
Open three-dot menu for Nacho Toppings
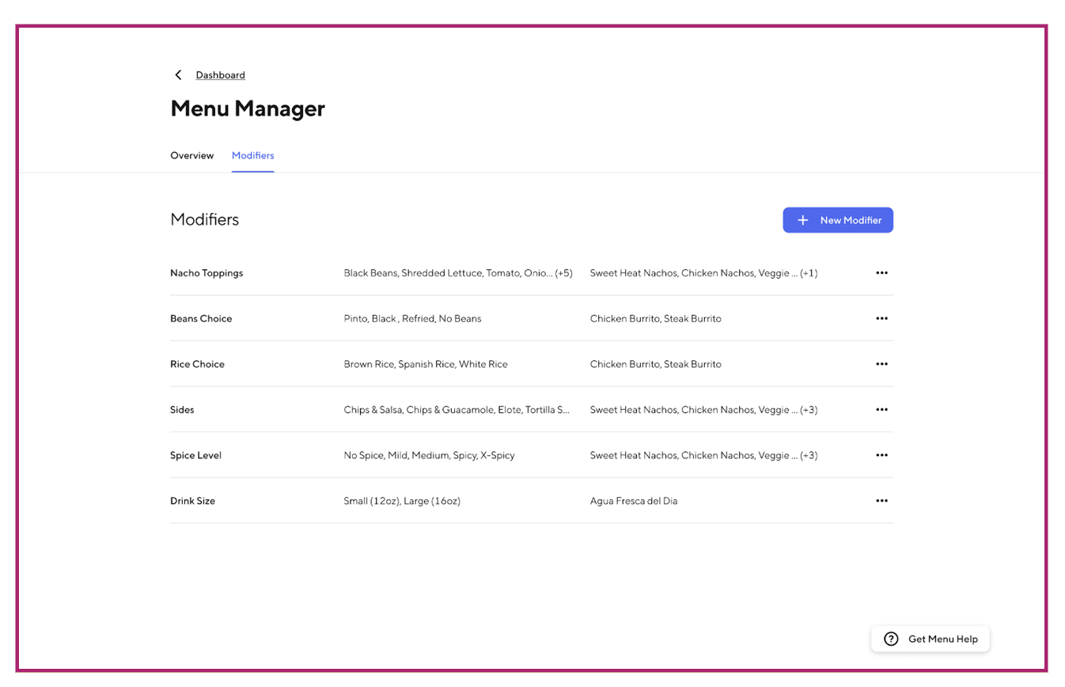(x=881, y=273)
